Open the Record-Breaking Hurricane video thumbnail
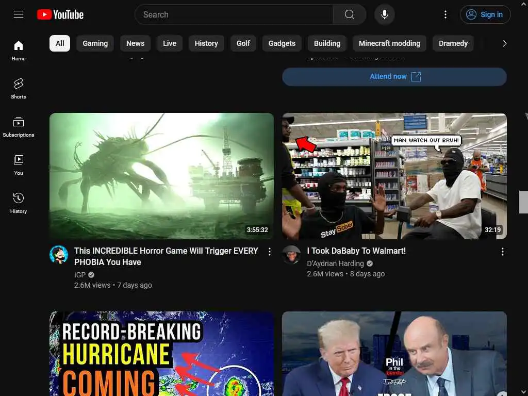 point(161,354)
